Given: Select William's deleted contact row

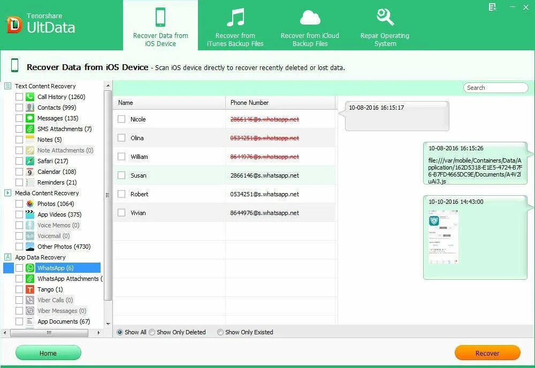Looking at the screenshot, I should [x=224, y=157].
